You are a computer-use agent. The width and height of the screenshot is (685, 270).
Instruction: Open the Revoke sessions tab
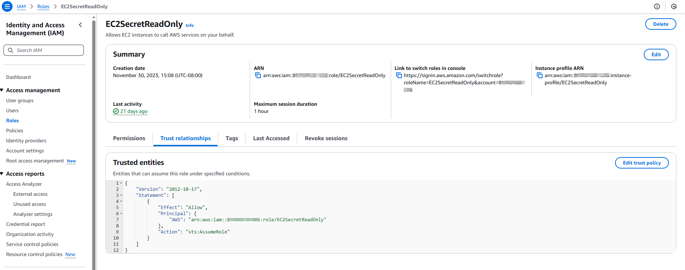point(326,138)
